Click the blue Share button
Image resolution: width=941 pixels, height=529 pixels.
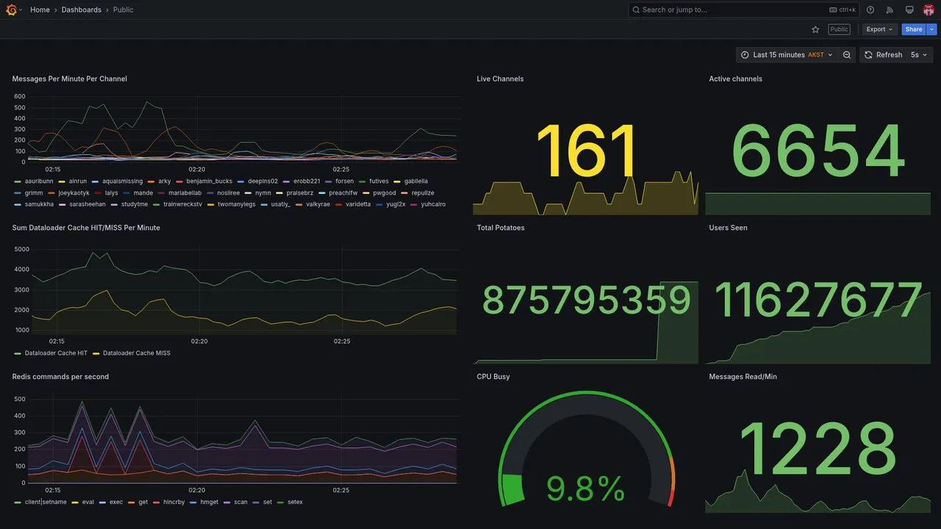914,29
